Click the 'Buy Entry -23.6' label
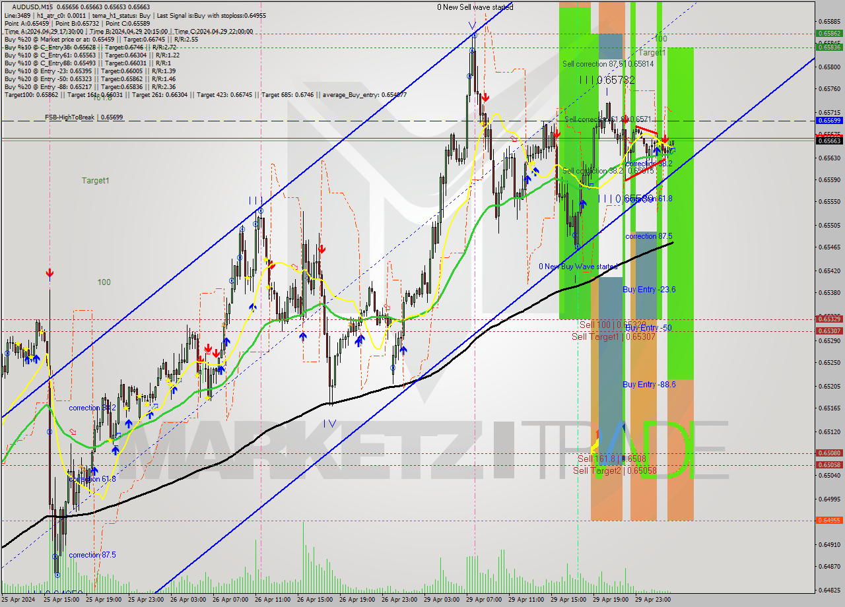 (649, 290)
